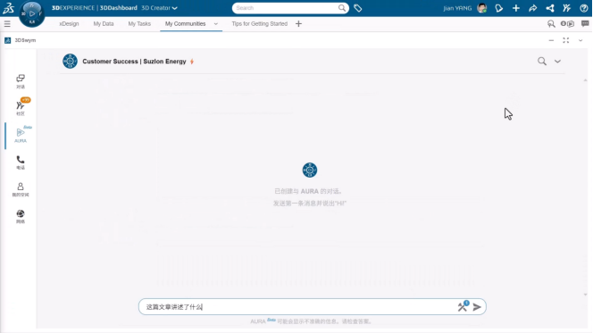
Task: Click the preview toggle icon in tab bar
Action: point(567,24)
